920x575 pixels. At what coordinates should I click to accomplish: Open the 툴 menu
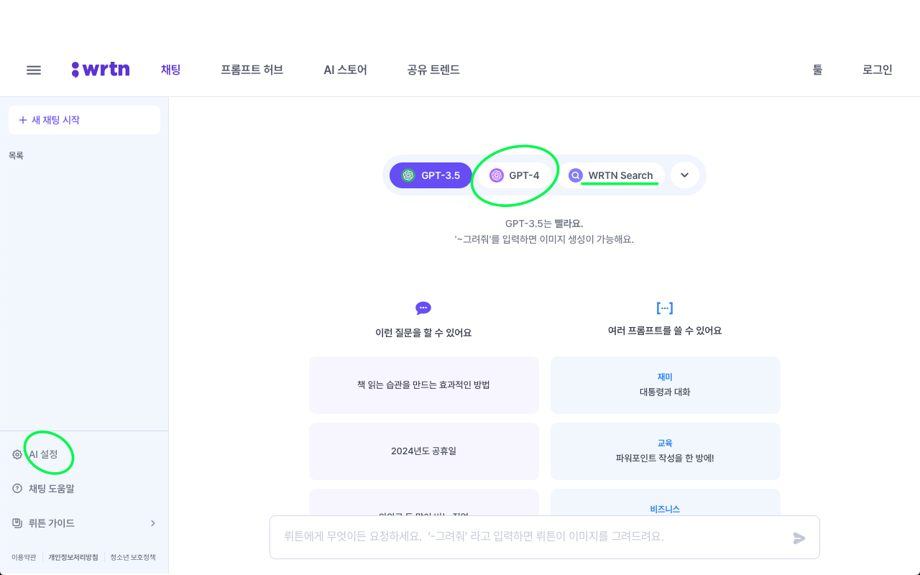tap(817, 70)
